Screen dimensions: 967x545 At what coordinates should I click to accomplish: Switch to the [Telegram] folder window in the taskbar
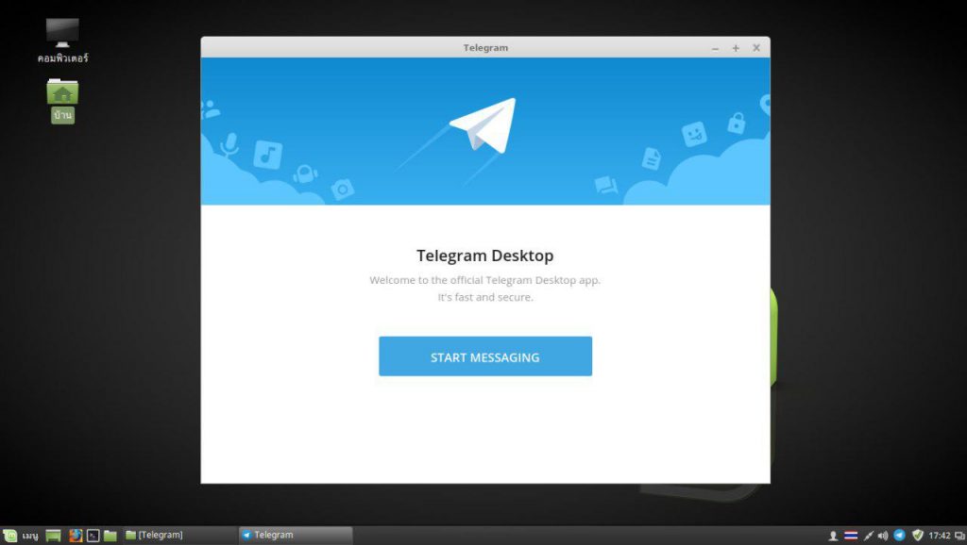[x=178, y=536]
